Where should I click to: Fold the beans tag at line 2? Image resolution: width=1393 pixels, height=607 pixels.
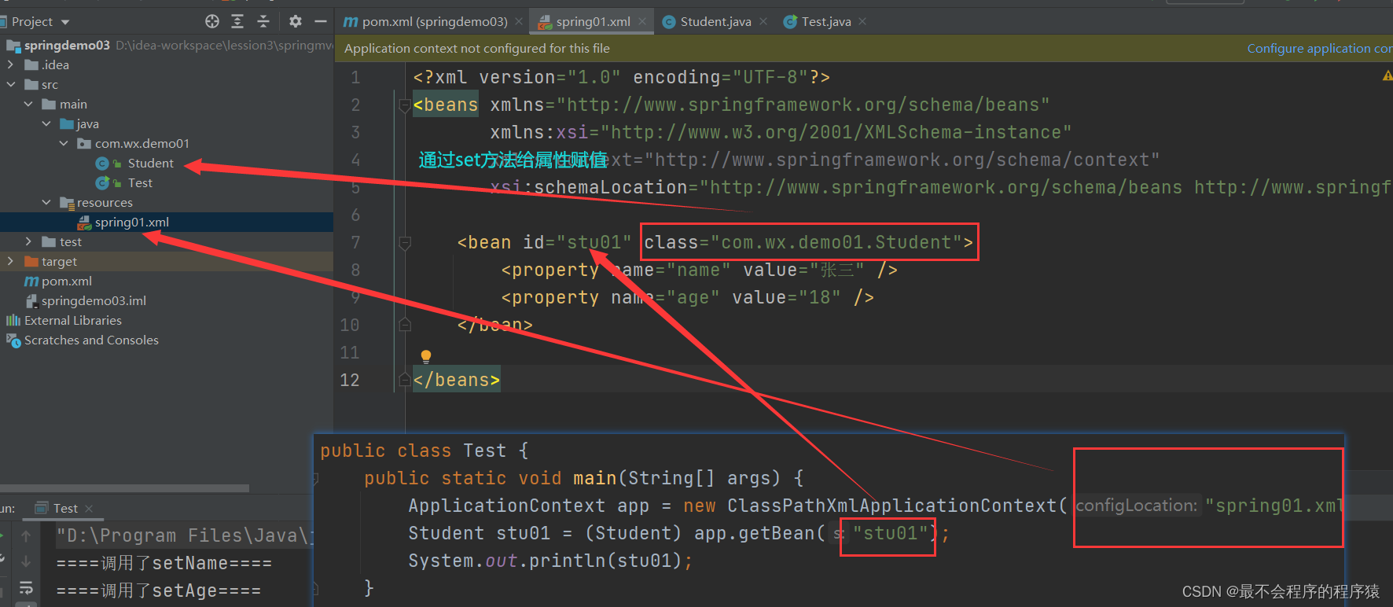point(405,105)
